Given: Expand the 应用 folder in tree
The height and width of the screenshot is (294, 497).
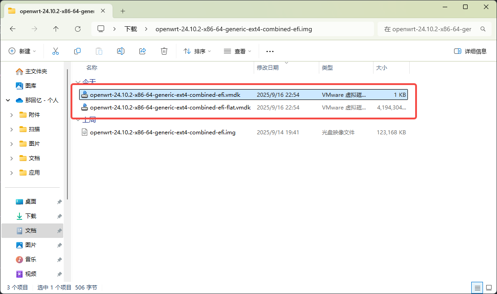Looking at the screenshot, I should click(x=11, y=173).
